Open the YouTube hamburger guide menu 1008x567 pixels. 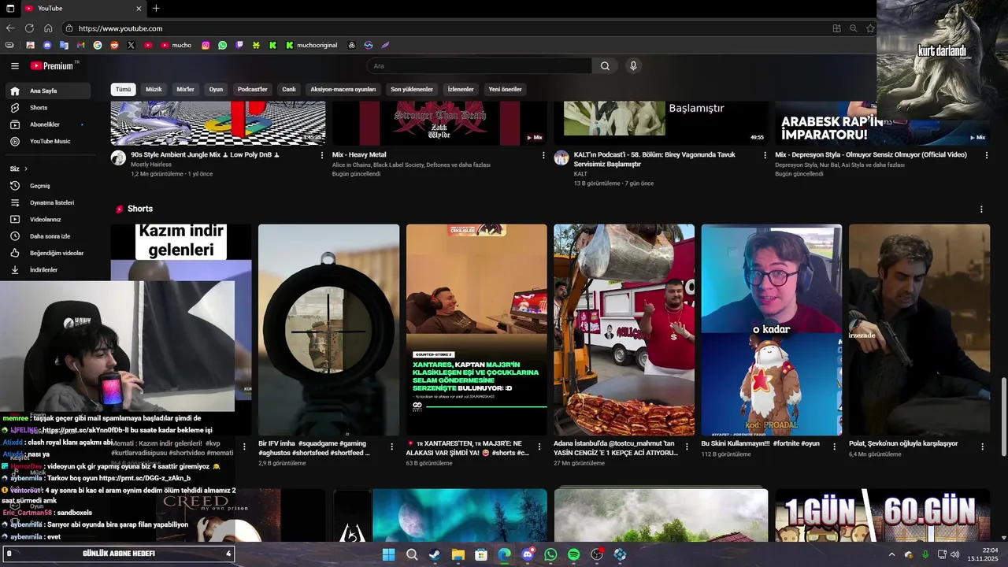(14, 66)
